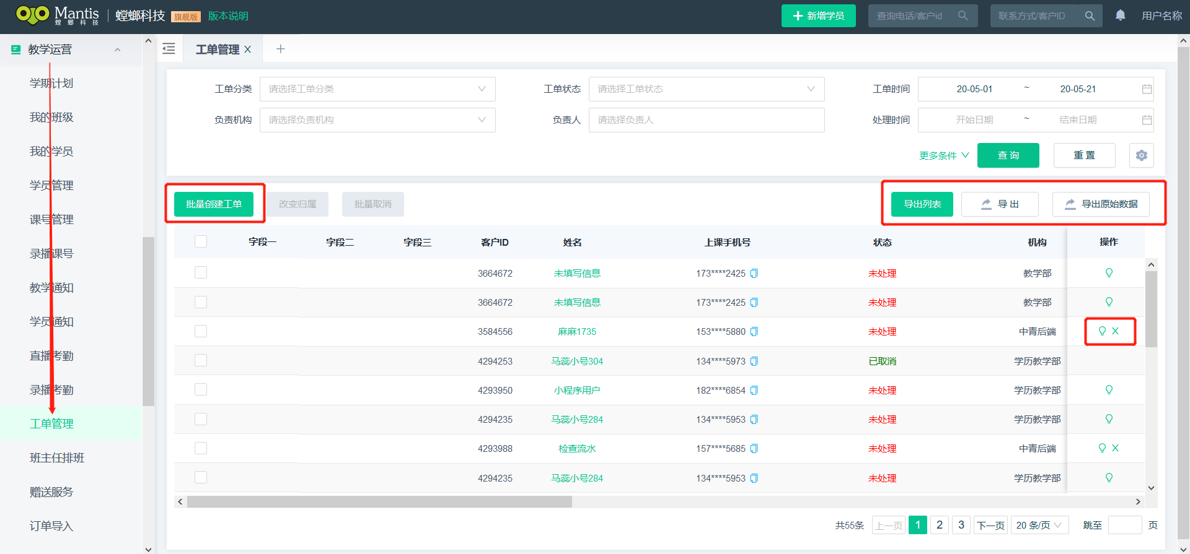Open calendar icon for 工单时间 range

(x=1147, y=89)
